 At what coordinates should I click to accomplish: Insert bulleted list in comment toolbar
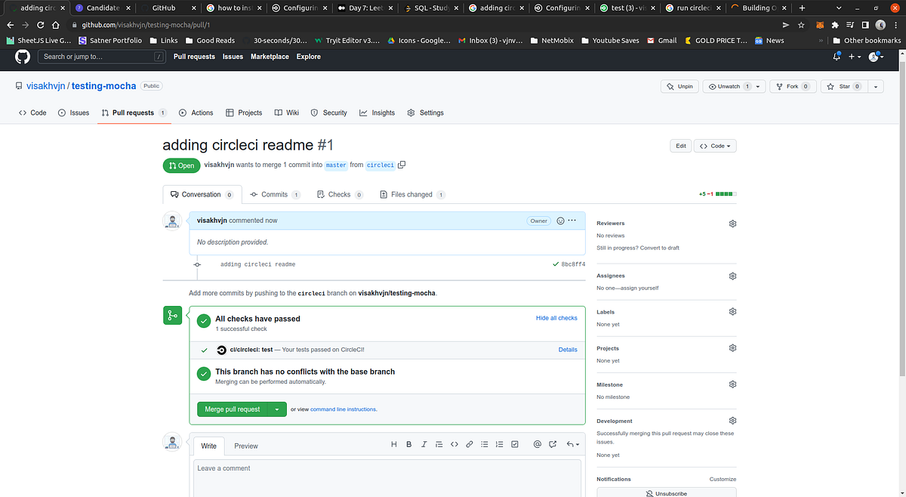coord(485,444)
